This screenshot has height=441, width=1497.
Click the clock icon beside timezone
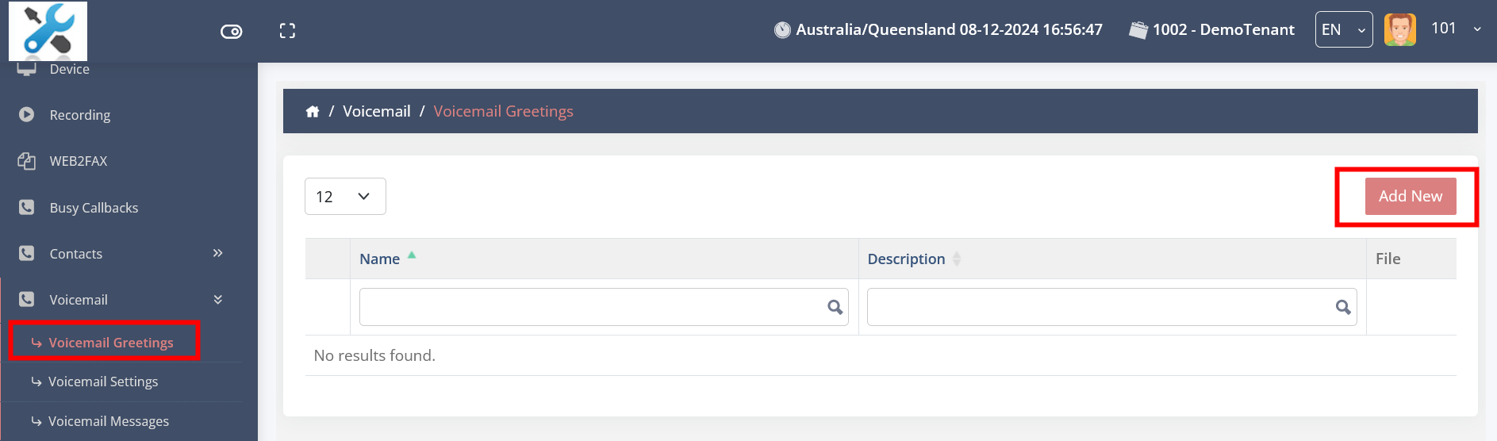tap(782, 30)
